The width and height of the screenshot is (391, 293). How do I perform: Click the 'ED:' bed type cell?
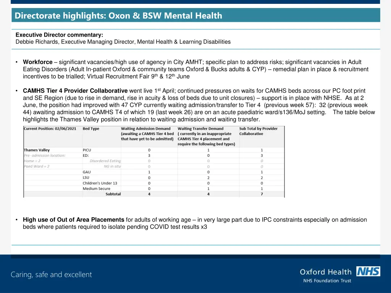(86, 156)
